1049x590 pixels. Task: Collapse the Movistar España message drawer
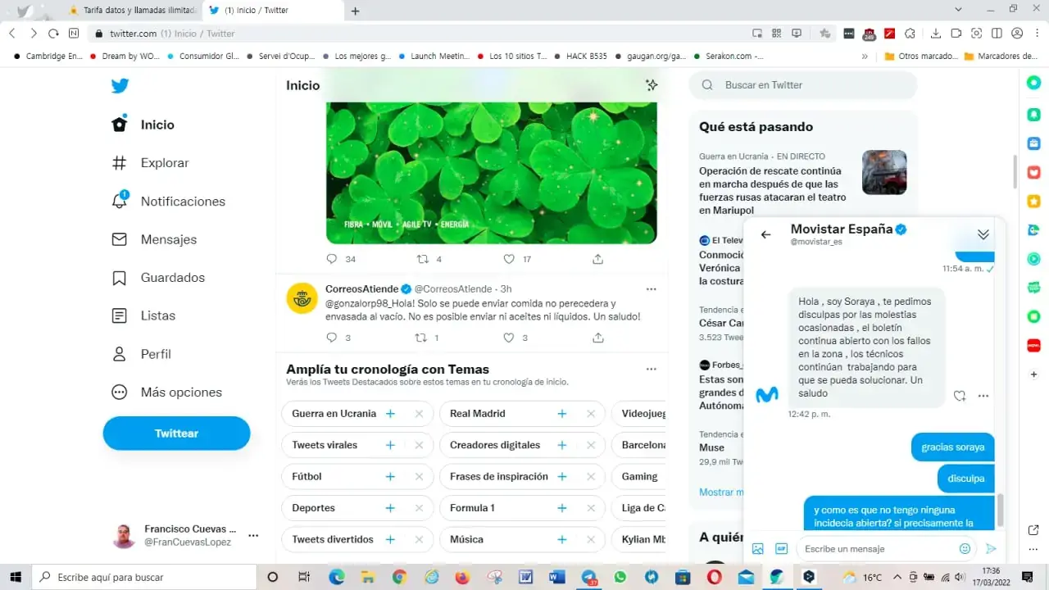pos(983,234)
